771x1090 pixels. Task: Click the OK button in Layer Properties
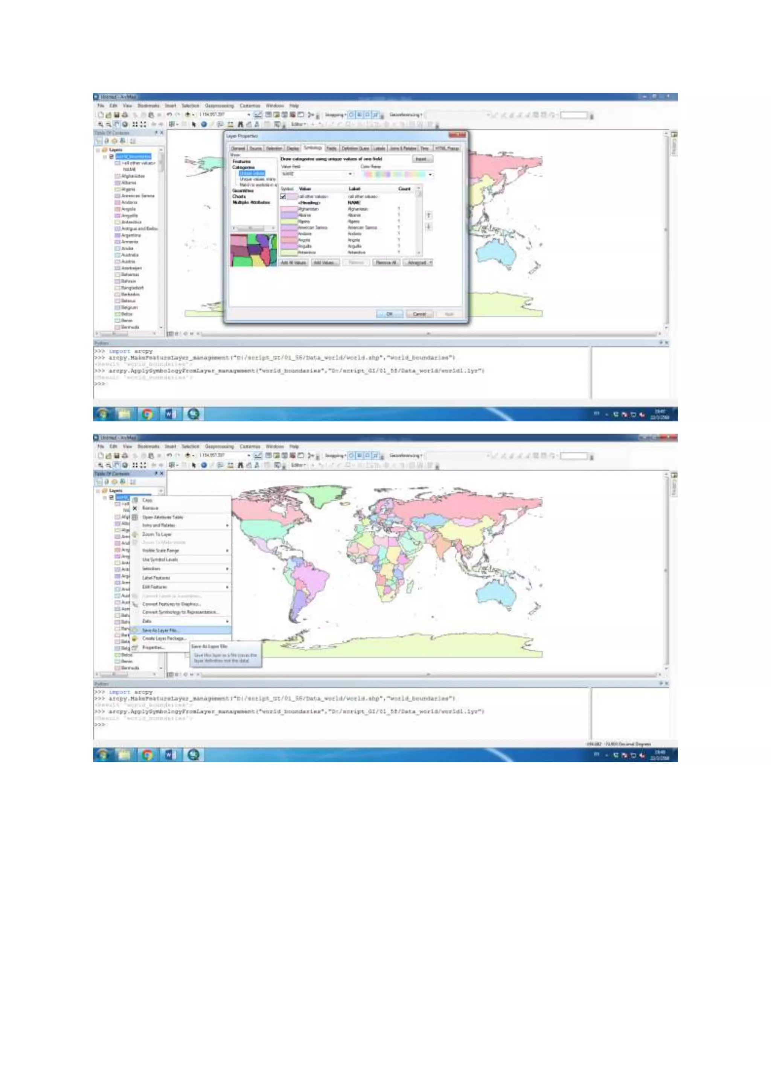pyautogui.click(x=389, y=314)
